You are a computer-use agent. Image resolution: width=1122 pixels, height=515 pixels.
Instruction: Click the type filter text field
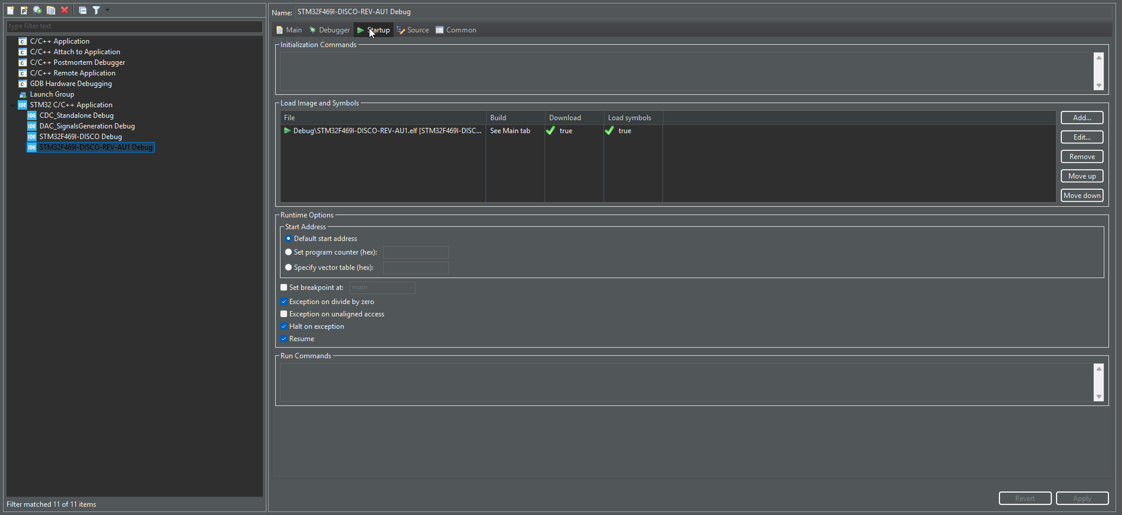[x=134, y=26]
